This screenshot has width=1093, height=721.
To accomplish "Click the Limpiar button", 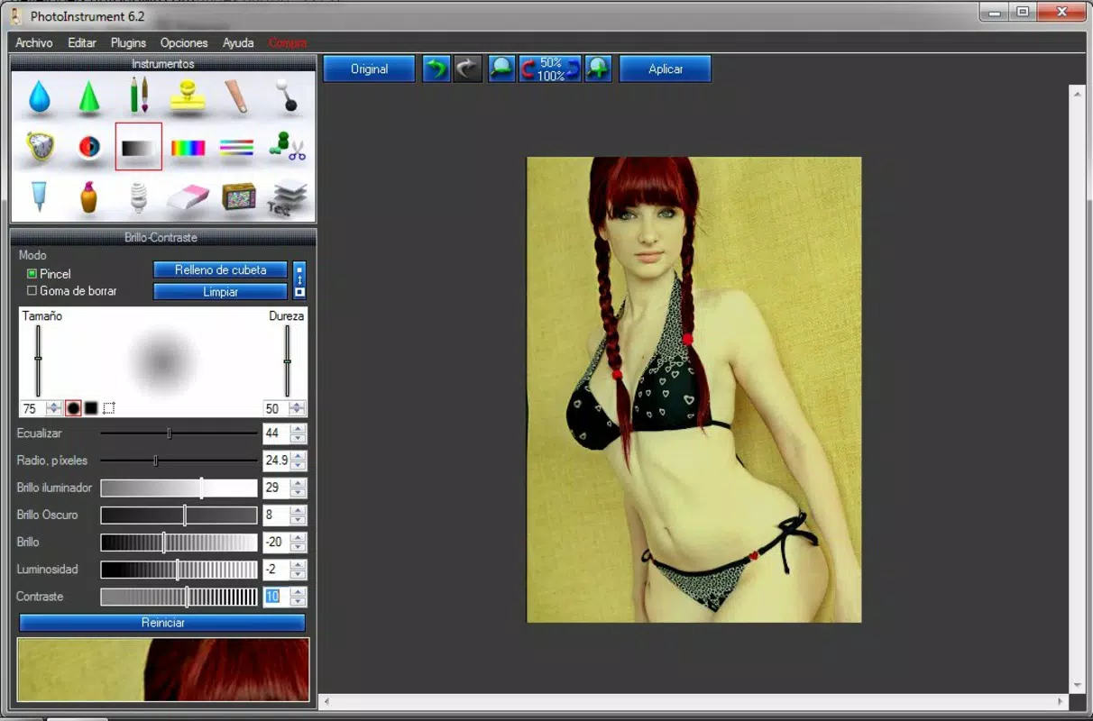I will click(221, 292).
